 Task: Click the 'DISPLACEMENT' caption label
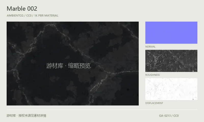(x=154, y=103)
